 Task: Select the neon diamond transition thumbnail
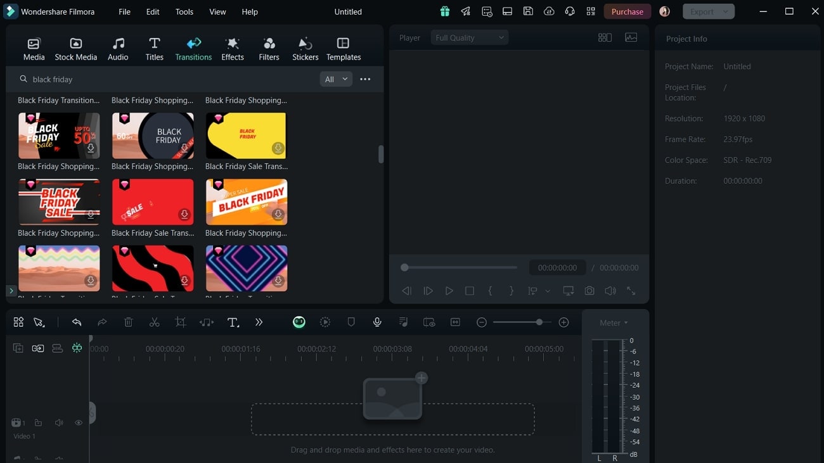pyautogui.click(x=247, y=269)
